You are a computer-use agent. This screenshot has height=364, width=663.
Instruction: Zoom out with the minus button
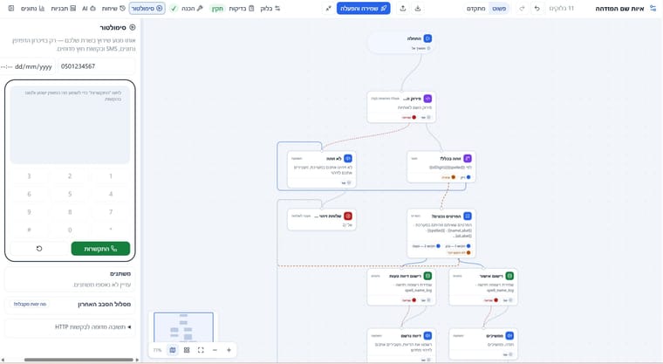pos(215,350)
